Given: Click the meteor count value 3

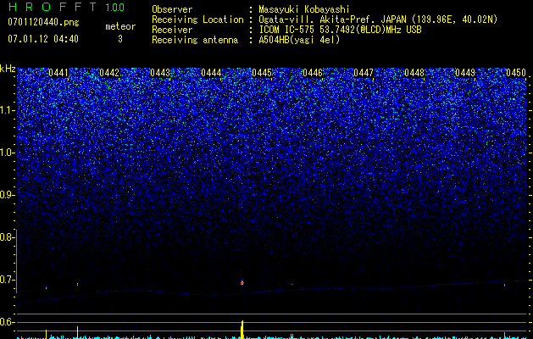Looking at the screenshot, I should pyautogui.click(x=120, y=39).
